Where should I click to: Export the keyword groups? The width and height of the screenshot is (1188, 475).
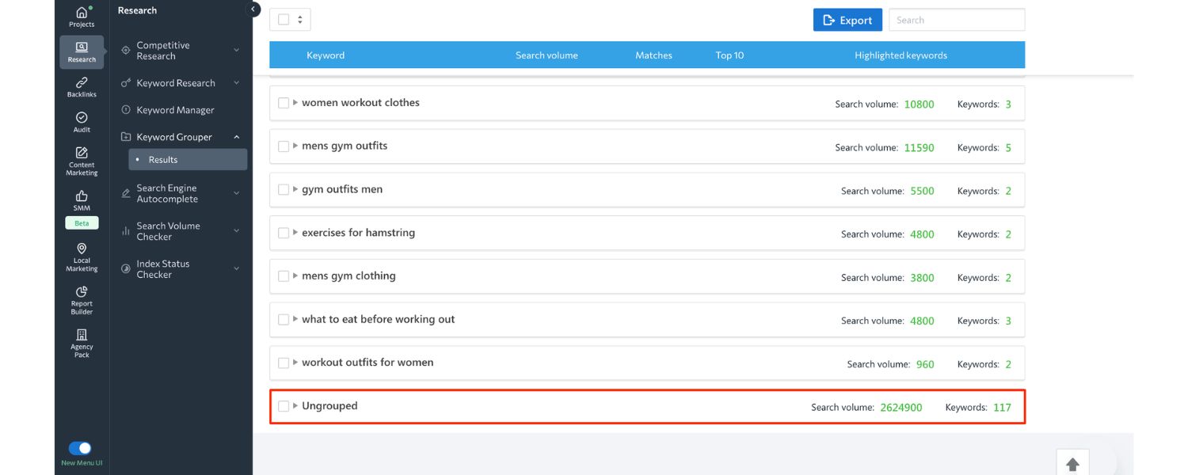847,19
